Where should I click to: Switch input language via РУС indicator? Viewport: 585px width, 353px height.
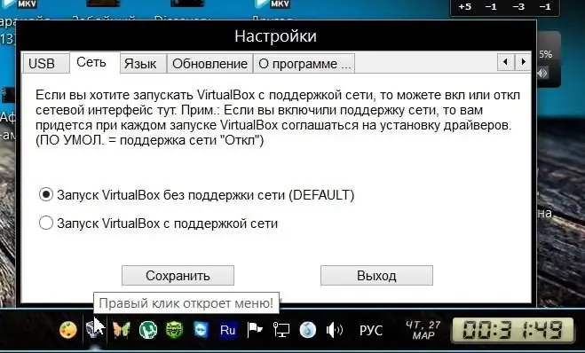(x=371, y=330)
